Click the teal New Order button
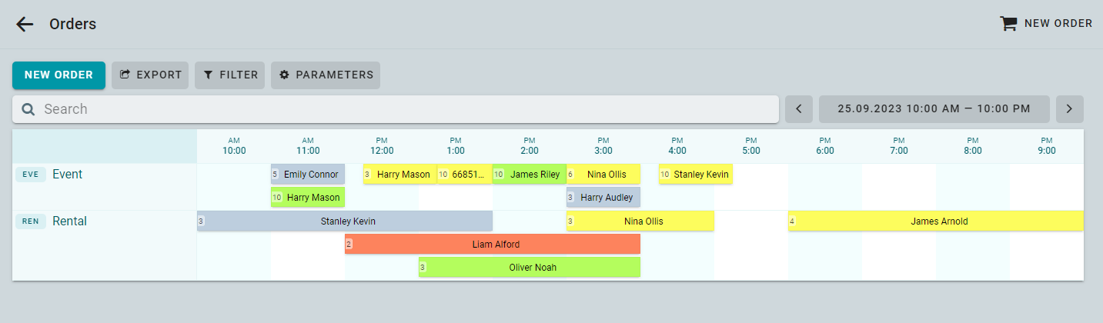Image resolution: width=1103 pixels, height=323 pixels. click(x=58, y=75)
